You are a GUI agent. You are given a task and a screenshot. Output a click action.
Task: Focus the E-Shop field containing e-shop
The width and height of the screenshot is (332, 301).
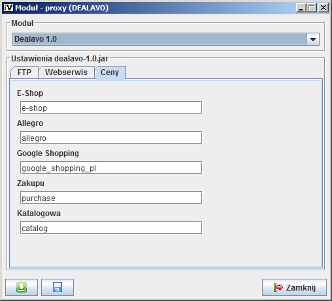point(111,108)
